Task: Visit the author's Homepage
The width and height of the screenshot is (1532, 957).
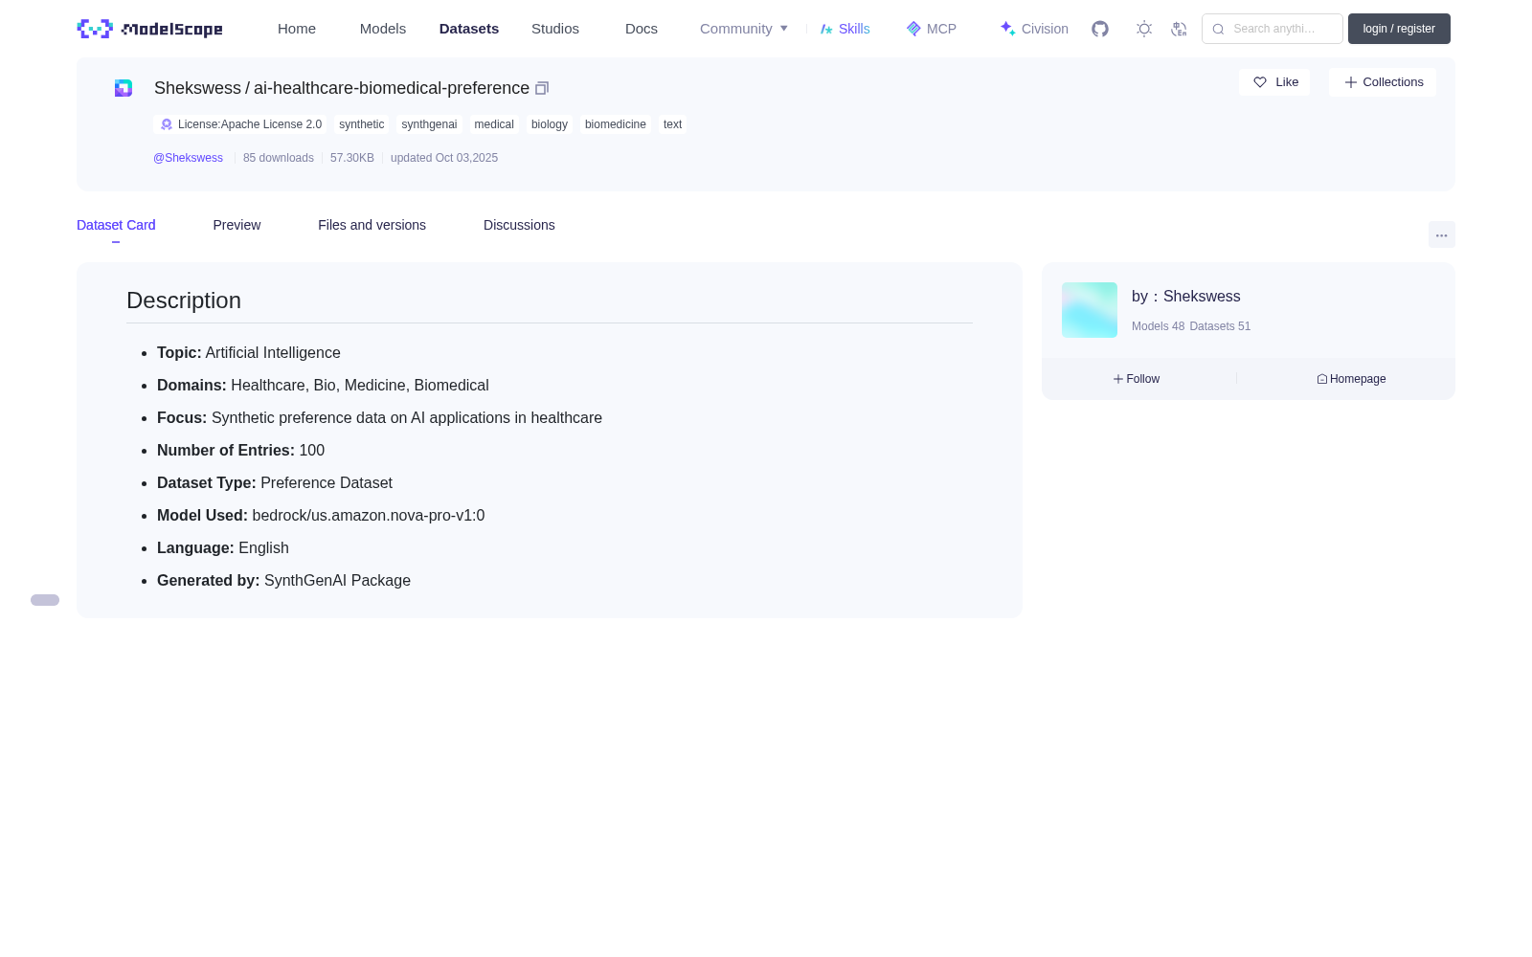Action: coord(1351,379)
